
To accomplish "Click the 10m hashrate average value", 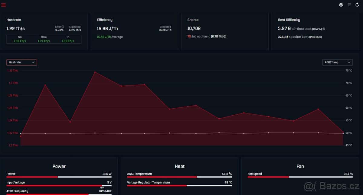I will [x=44, y=41].
